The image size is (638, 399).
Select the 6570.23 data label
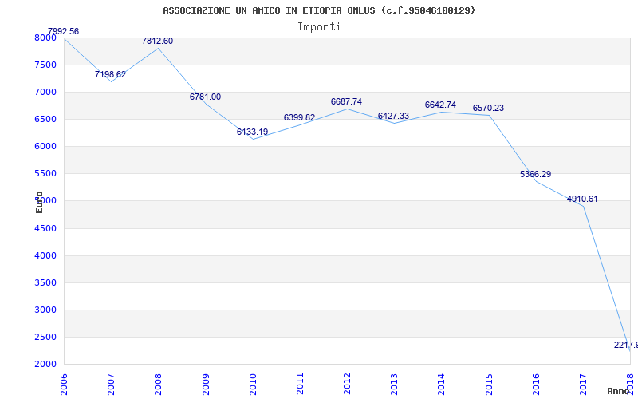click(x=488, y=109)
